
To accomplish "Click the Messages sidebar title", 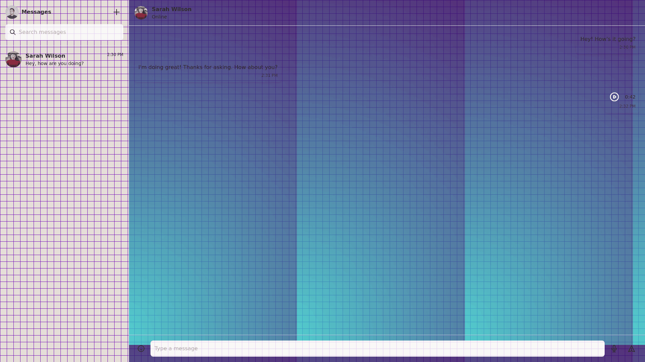I will point(36,12).
